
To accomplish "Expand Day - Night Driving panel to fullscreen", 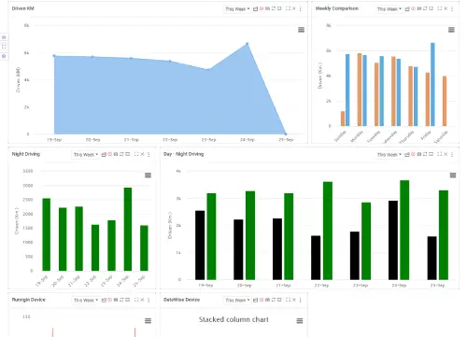I will (440, 154).
